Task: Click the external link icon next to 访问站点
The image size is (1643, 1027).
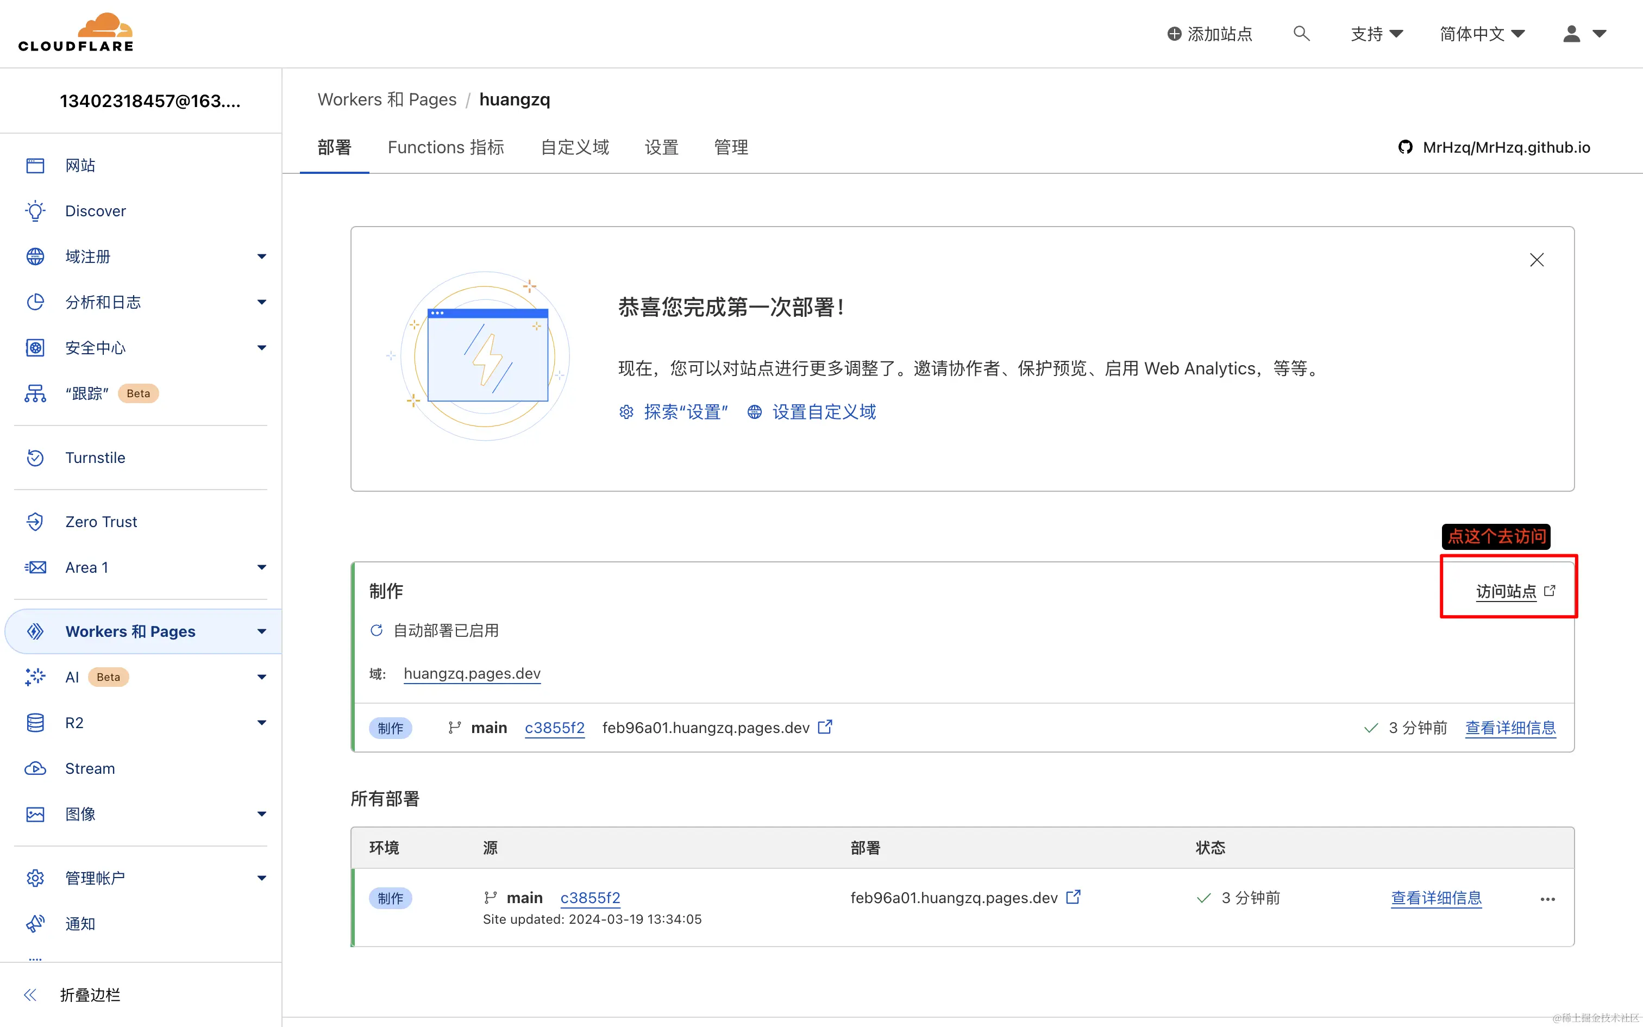Action: 1550,590
